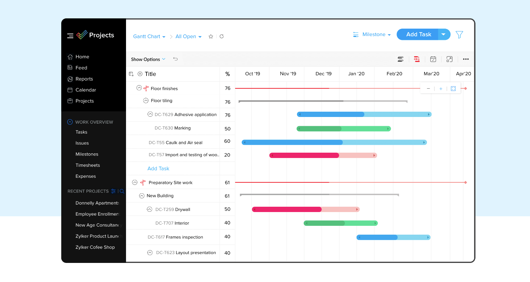This screenshot has width=530, height=282.
Task: Collapse DC-T259 Drywall subtasks
Action: pyautogui.click(x=149, y=209)
